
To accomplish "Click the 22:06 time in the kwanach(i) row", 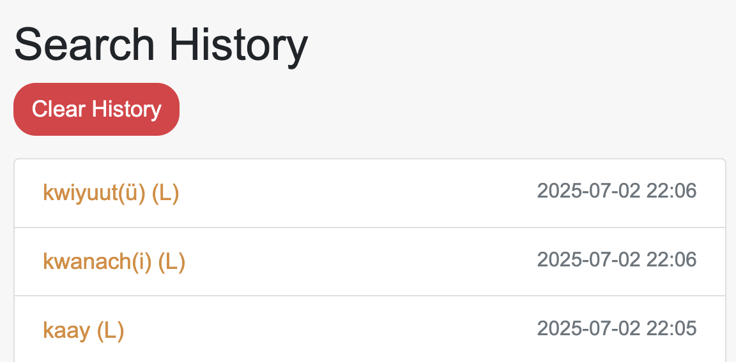I will coord(671,259).
